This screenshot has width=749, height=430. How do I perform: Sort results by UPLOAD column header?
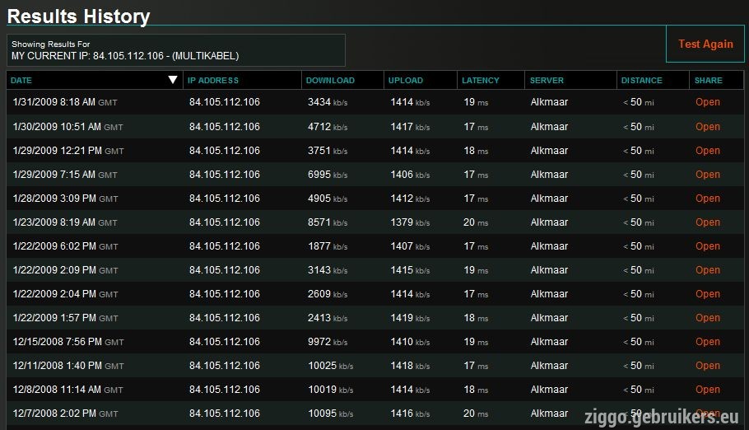(405, 81)
